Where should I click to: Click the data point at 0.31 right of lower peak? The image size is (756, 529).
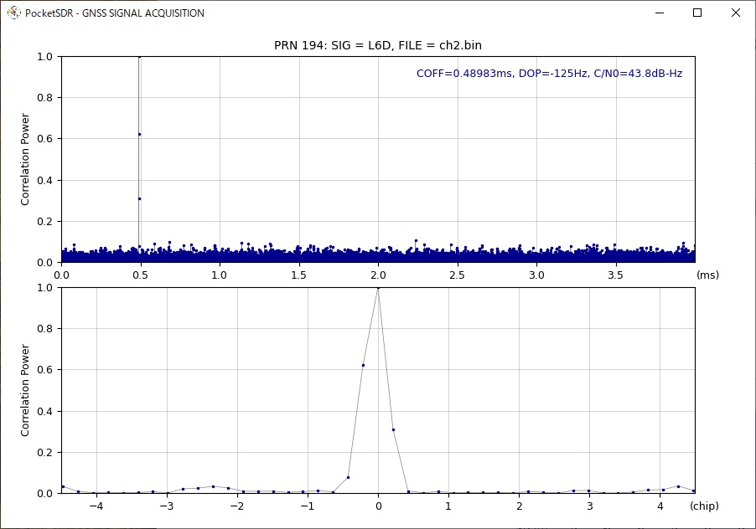(x=393, y=430)
